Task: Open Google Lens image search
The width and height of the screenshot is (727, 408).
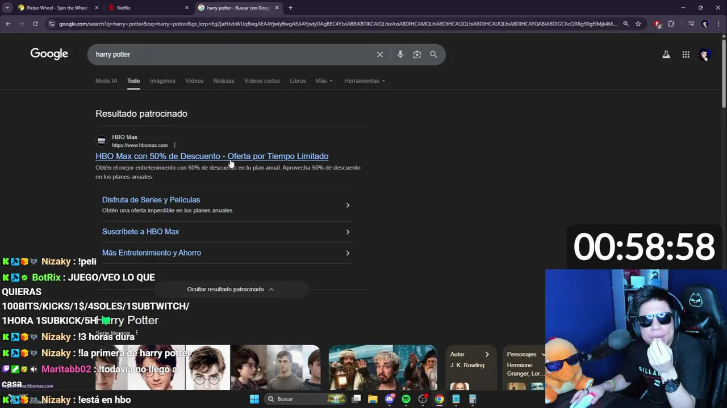Action: coord(417,54)
